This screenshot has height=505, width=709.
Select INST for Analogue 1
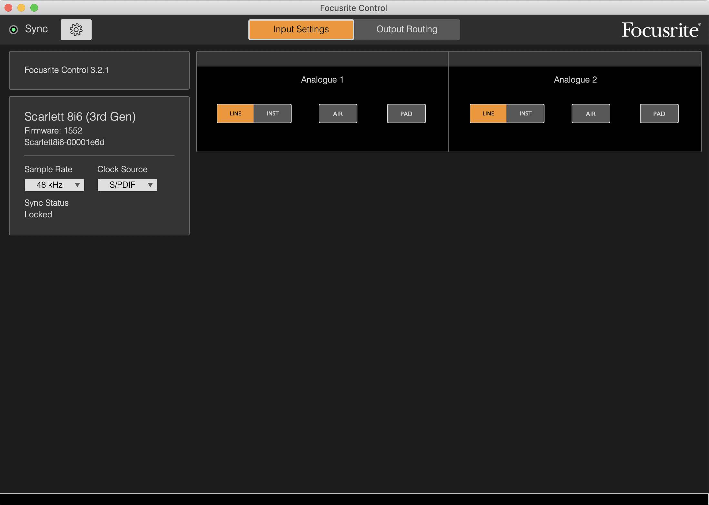tap(273, 114)
